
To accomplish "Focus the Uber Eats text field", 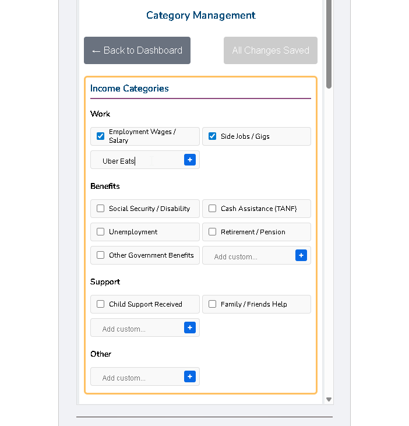I will point(140,161).
